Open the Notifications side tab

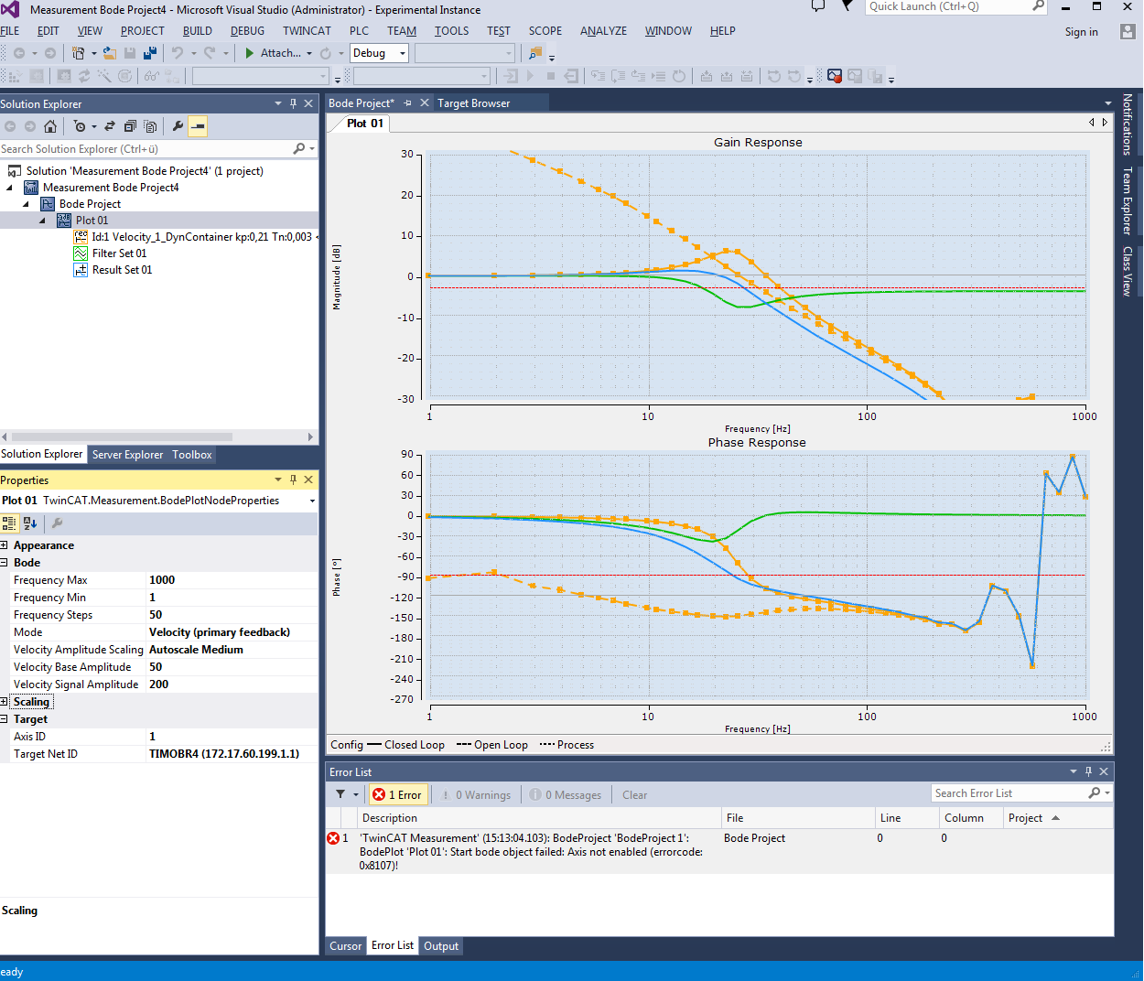tap(1127, 124)
